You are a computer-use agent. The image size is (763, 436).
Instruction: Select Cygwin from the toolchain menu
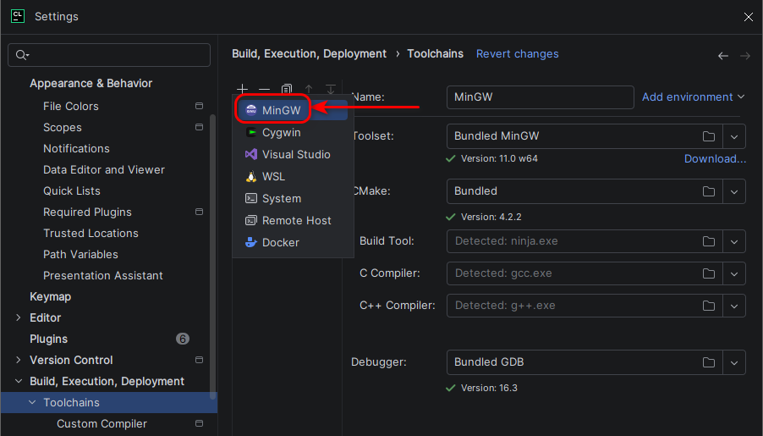(293, 133)
